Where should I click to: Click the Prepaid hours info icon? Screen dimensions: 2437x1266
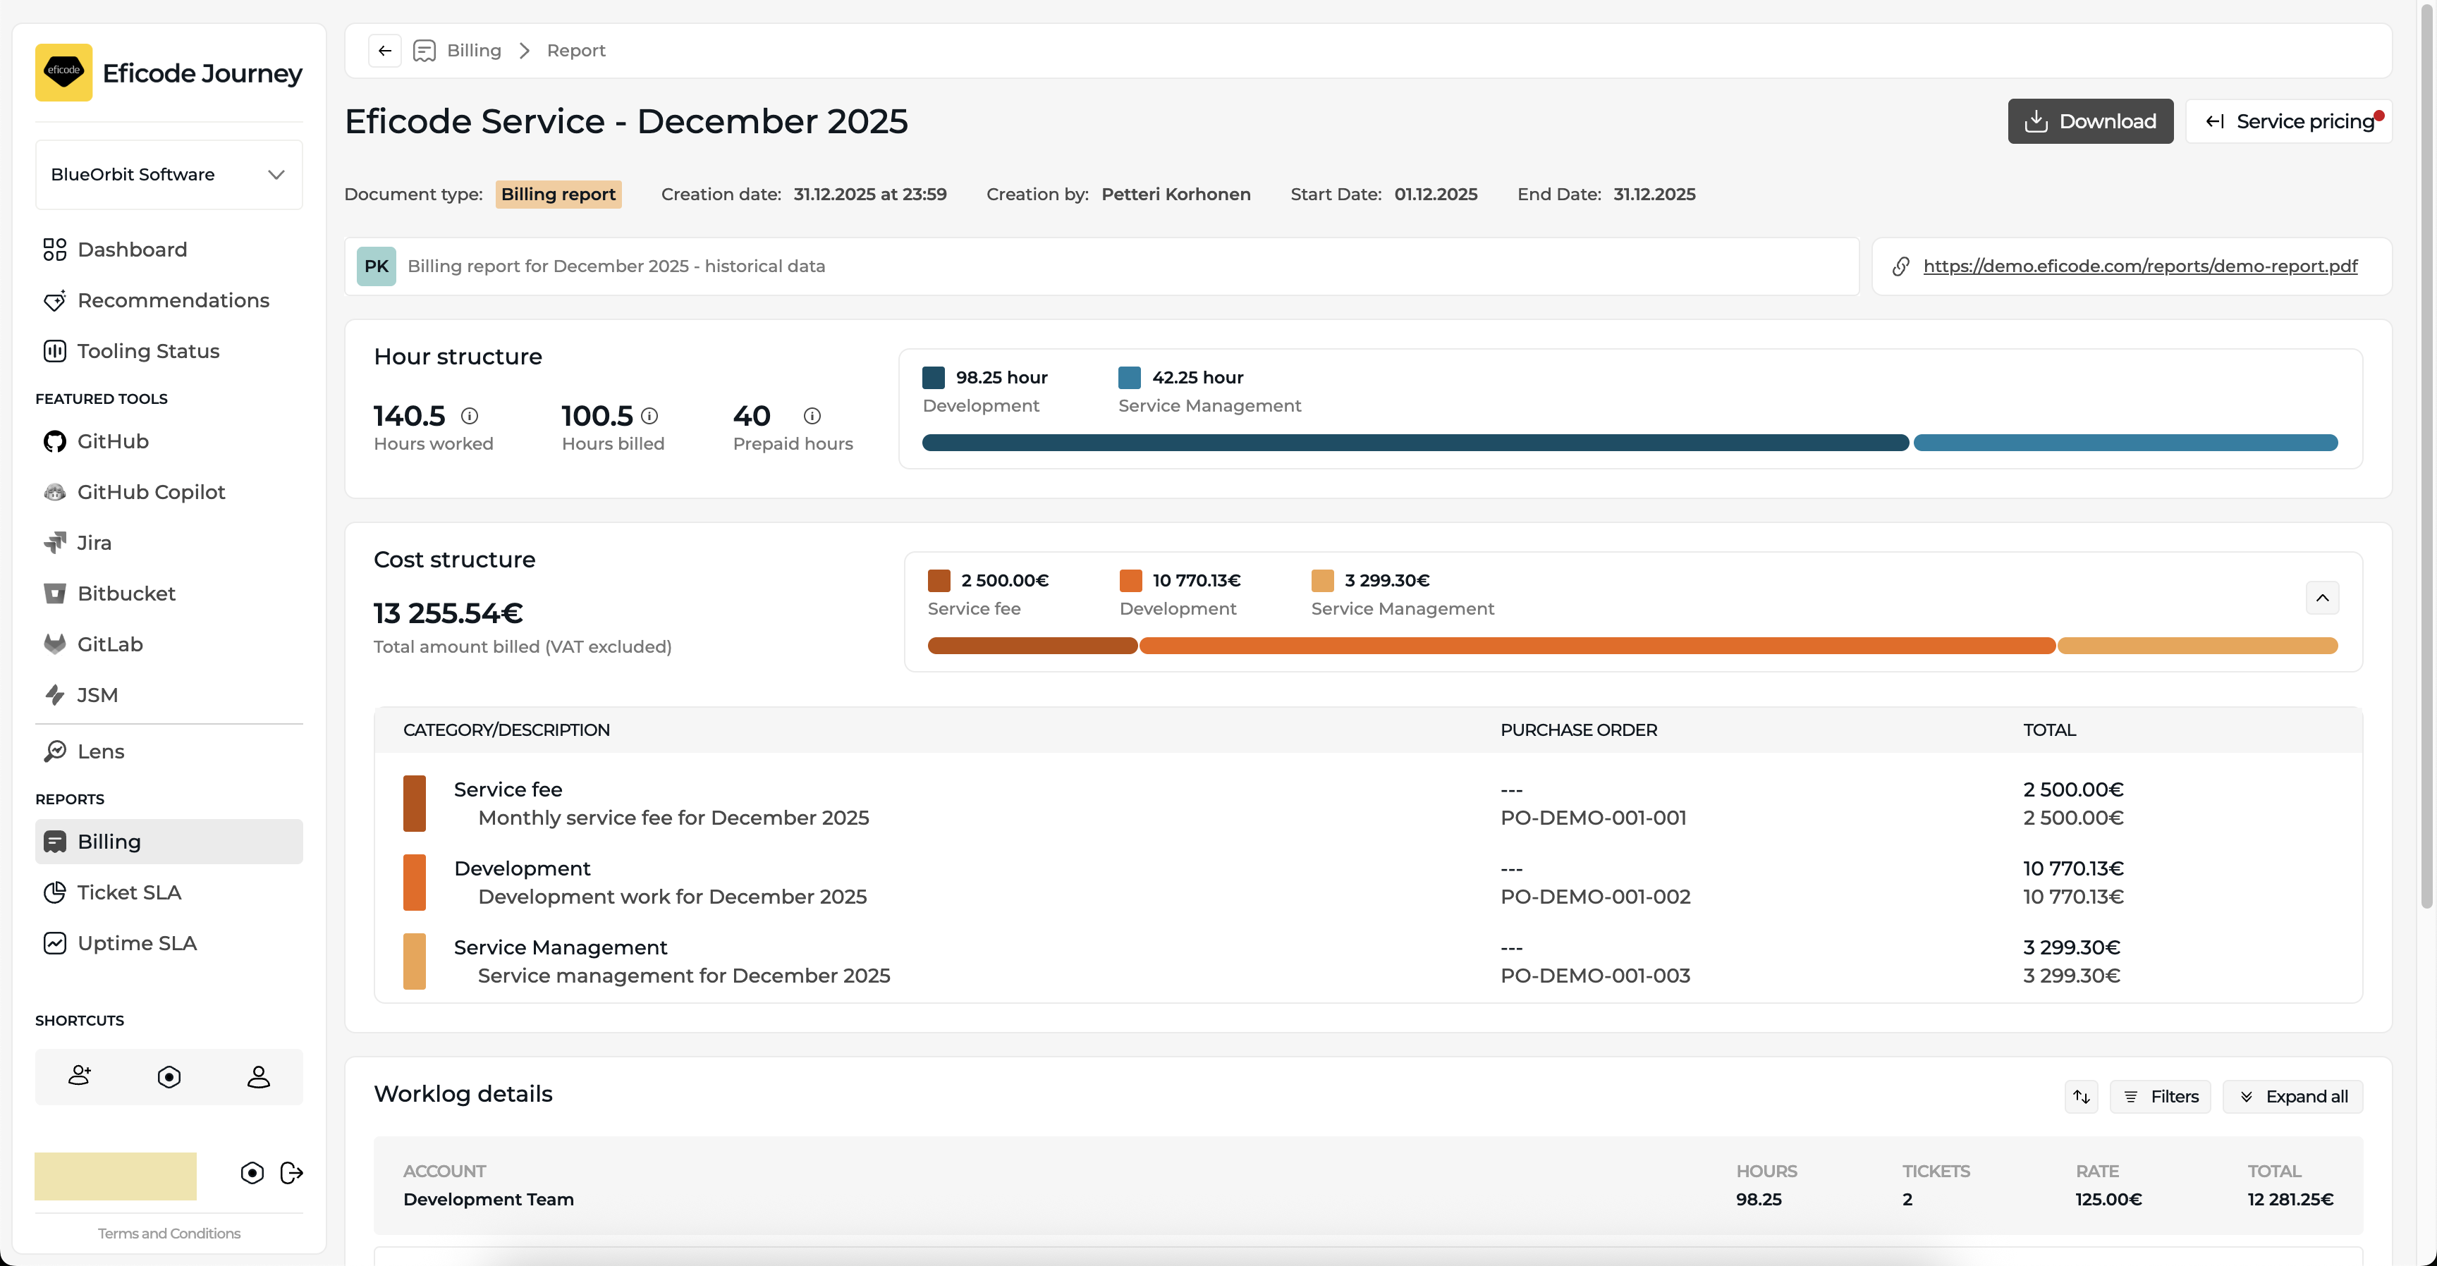[x=812, y=416]
